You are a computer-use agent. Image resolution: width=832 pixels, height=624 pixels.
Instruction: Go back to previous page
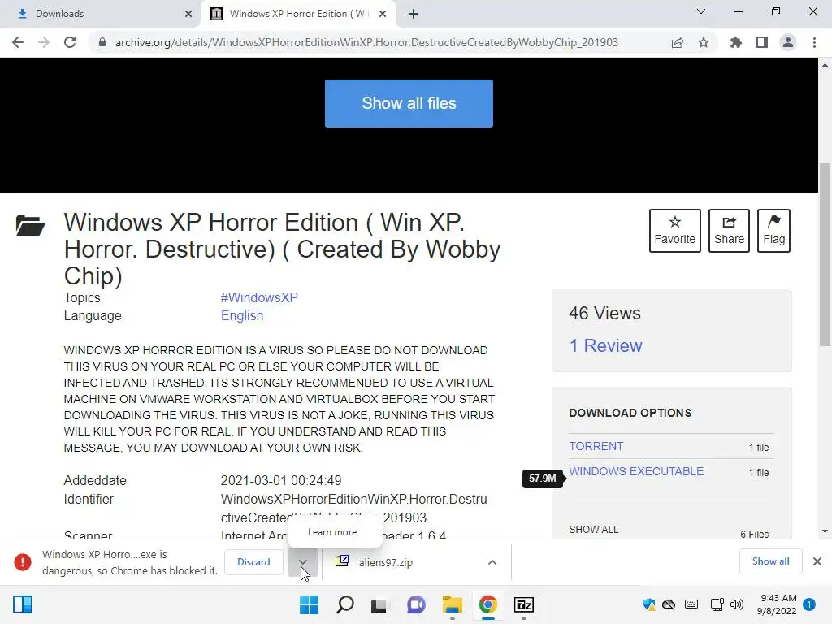pos(18,42)
